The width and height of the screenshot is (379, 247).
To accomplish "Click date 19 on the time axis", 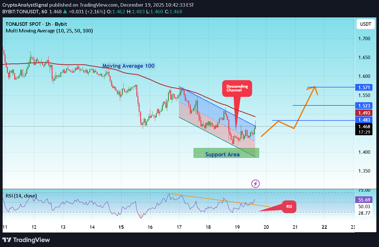I will (237, 227).
